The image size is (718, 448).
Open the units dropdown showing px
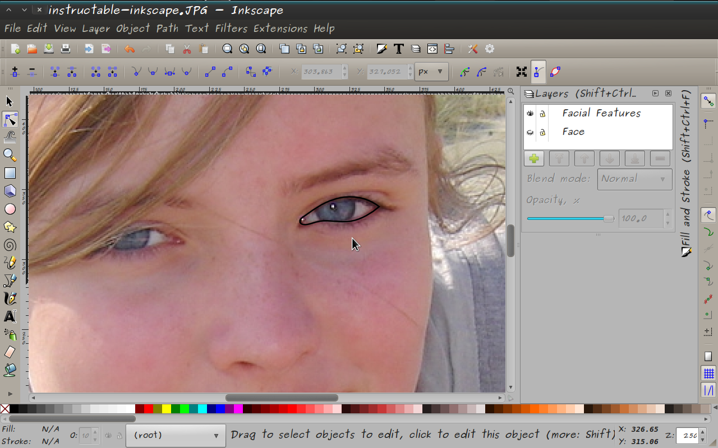point(431,72)
